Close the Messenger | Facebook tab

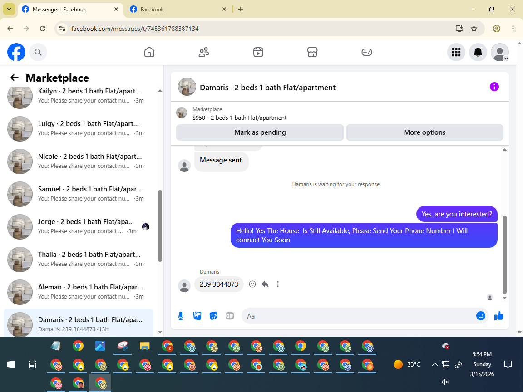coord(116,10)
